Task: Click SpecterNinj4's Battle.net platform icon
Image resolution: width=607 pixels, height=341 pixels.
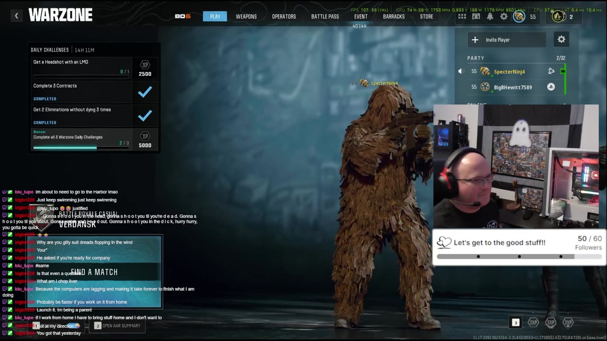Action: (551, 72)
